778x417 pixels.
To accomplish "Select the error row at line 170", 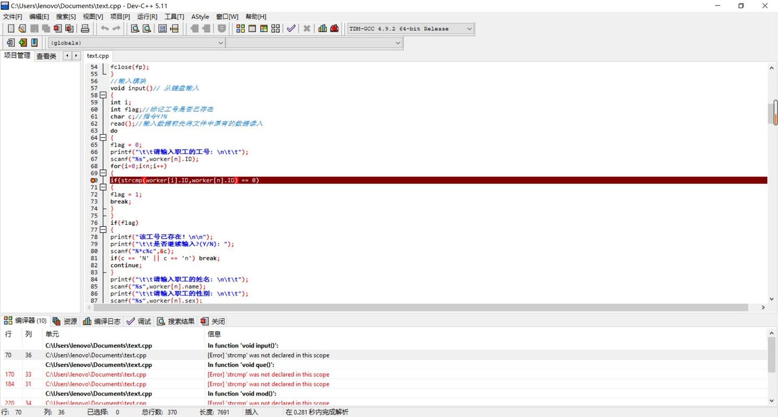I will tap(385, 374).
